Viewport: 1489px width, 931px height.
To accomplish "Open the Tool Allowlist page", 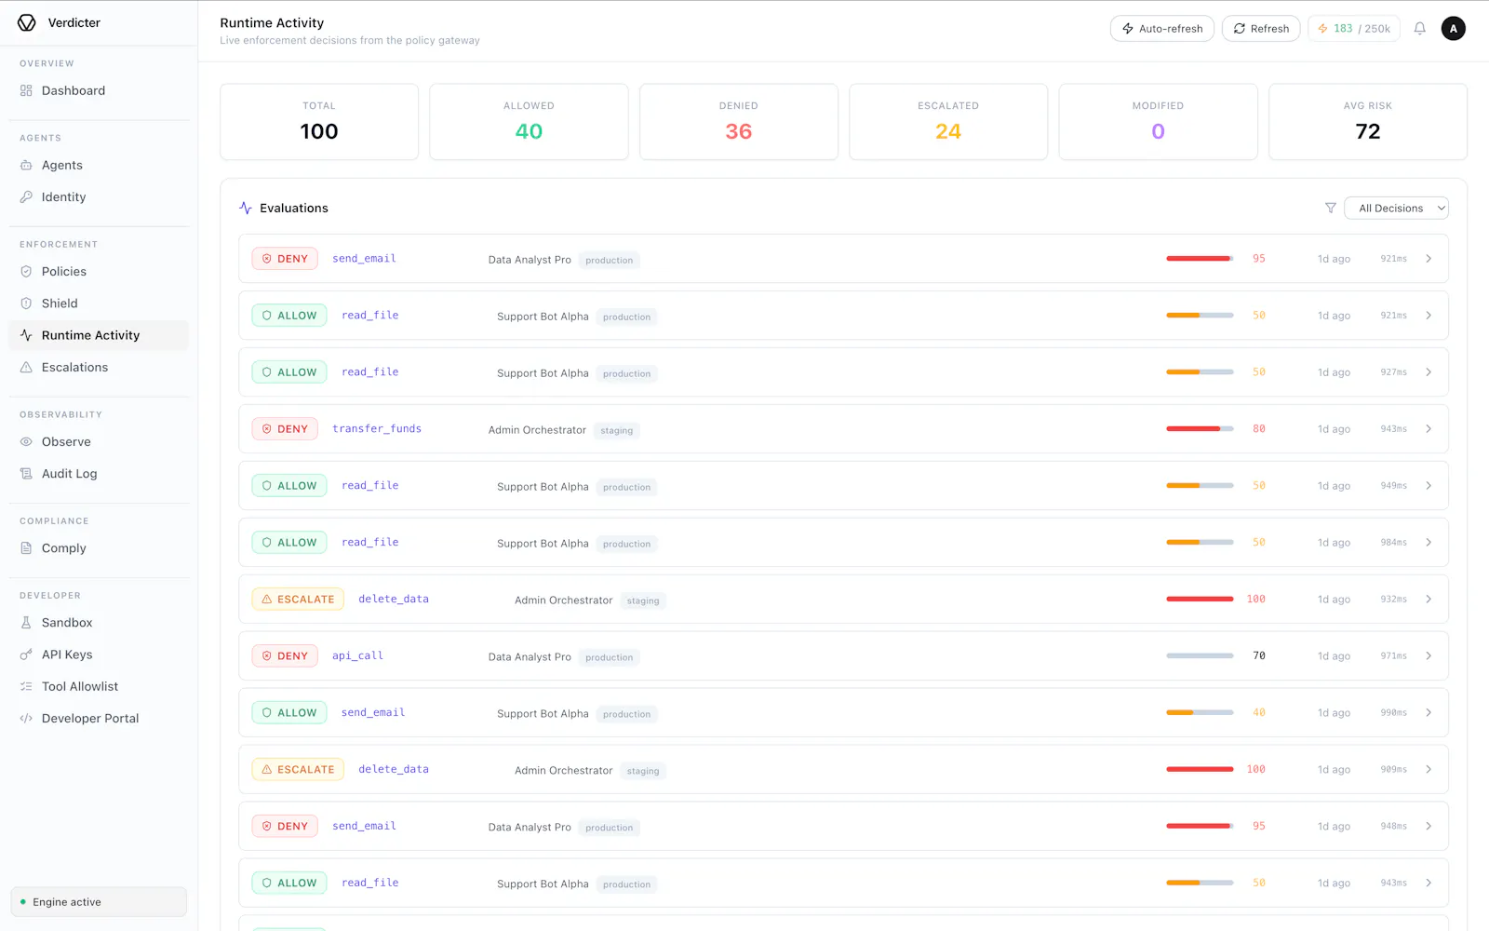I will coord(99,687).
